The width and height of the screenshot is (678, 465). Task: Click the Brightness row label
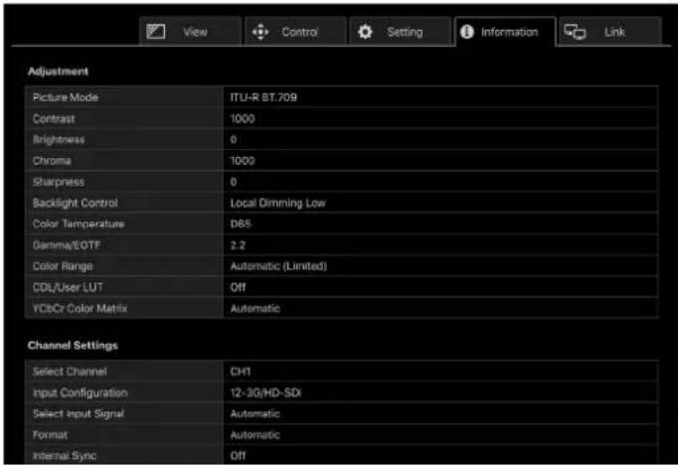[59, 139]
